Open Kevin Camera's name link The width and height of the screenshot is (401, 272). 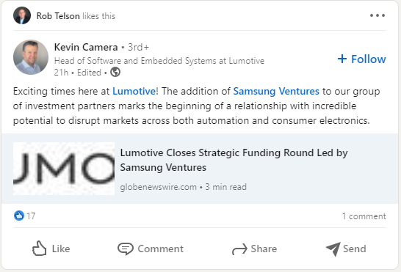pos(86,47)
